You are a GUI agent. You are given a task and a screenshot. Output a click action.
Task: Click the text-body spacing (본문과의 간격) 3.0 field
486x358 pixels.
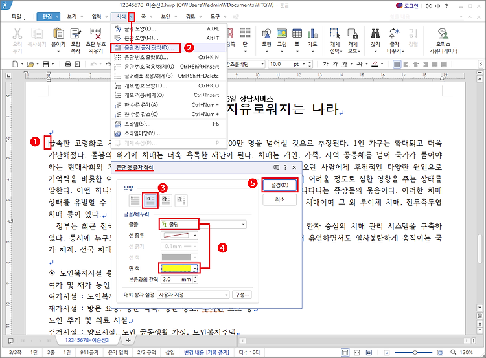(x=177, y=279)
